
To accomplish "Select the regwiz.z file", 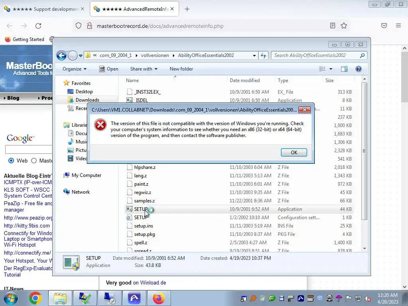I will tap(143, 192).
